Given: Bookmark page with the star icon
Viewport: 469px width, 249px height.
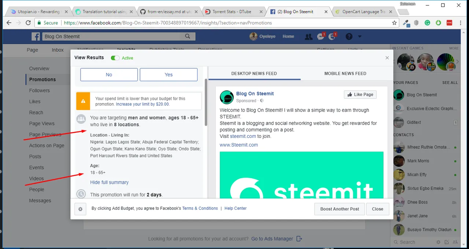Looking at the screenshot, I should tap(394, 23).
